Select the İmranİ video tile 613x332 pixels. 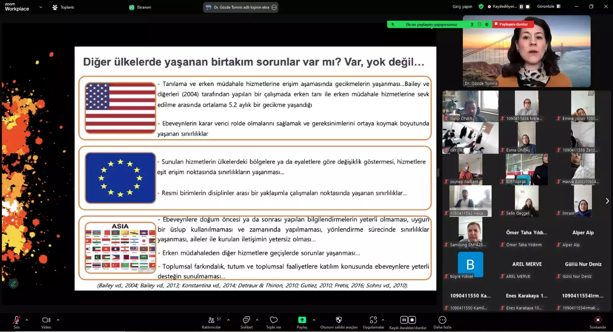pyautogui.click(x=583, y=201)
